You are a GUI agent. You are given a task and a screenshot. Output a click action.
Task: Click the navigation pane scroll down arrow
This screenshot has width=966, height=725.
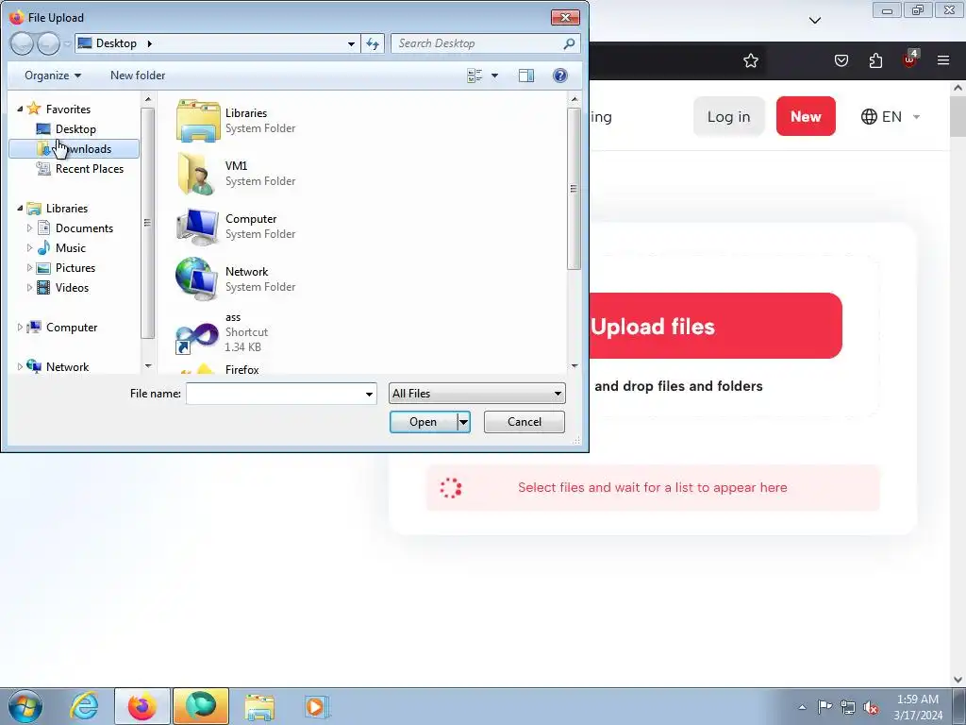tap(148, 366)
